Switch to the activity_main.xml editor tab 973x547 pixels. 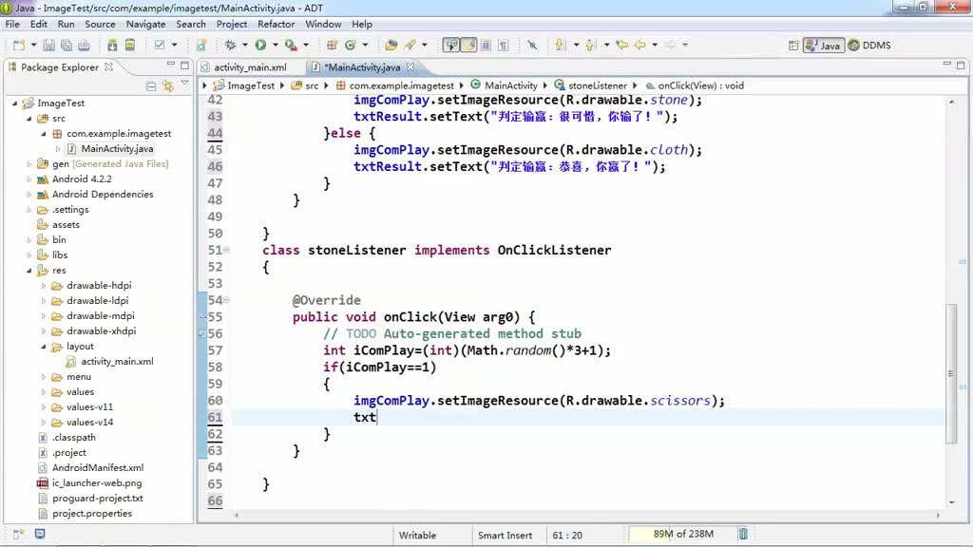coord(250,67)
